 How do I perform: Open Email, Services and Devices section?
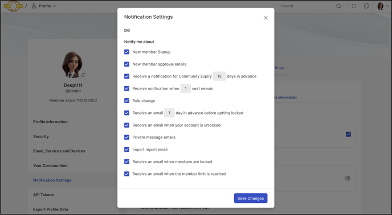pos(59,151)
